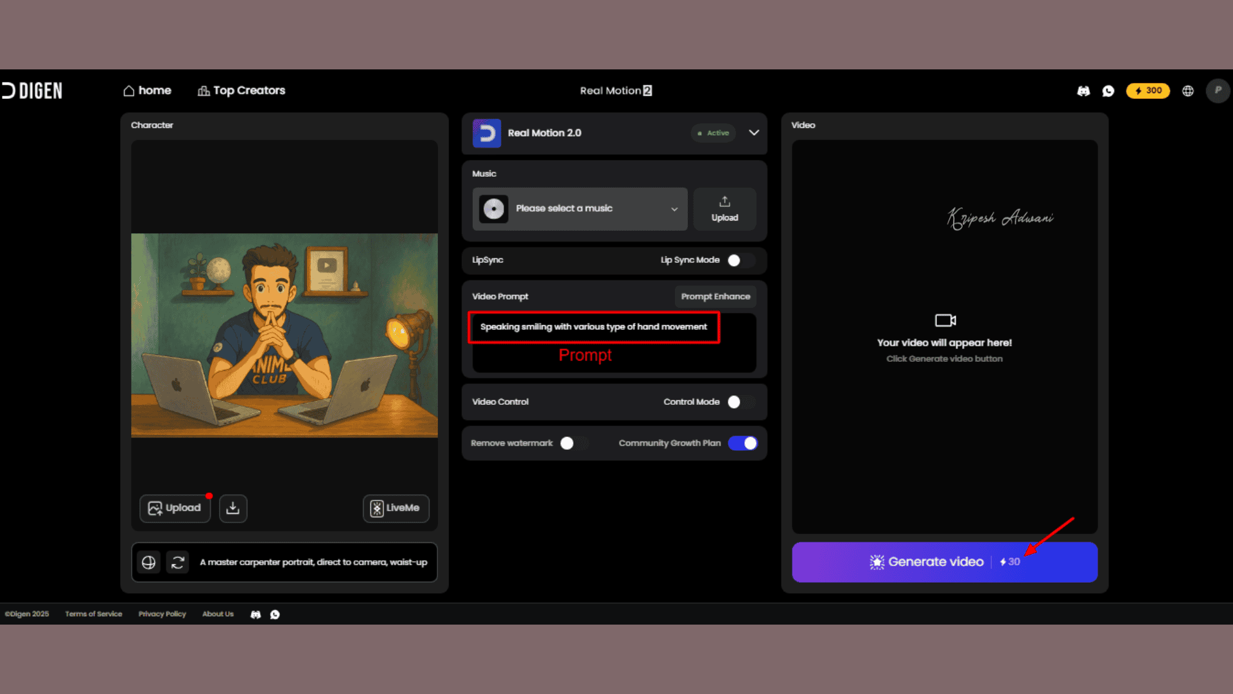
Task: Click the Prompt Enhance button
Action: [x=715, y=296]
